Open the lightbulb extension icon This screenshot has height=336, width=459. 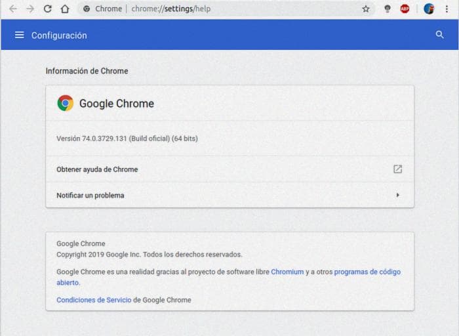click(x=388, y=9)
